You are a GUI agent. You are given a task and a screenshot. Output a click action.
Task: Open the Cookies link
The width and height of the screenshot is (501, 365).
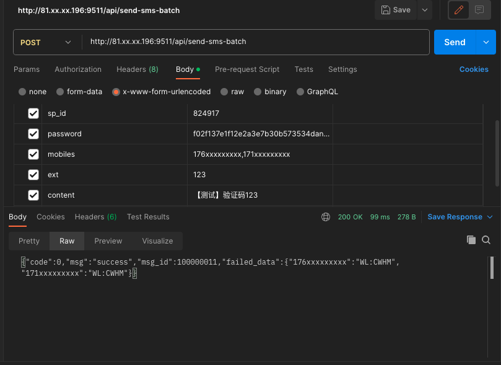(474, 69)
